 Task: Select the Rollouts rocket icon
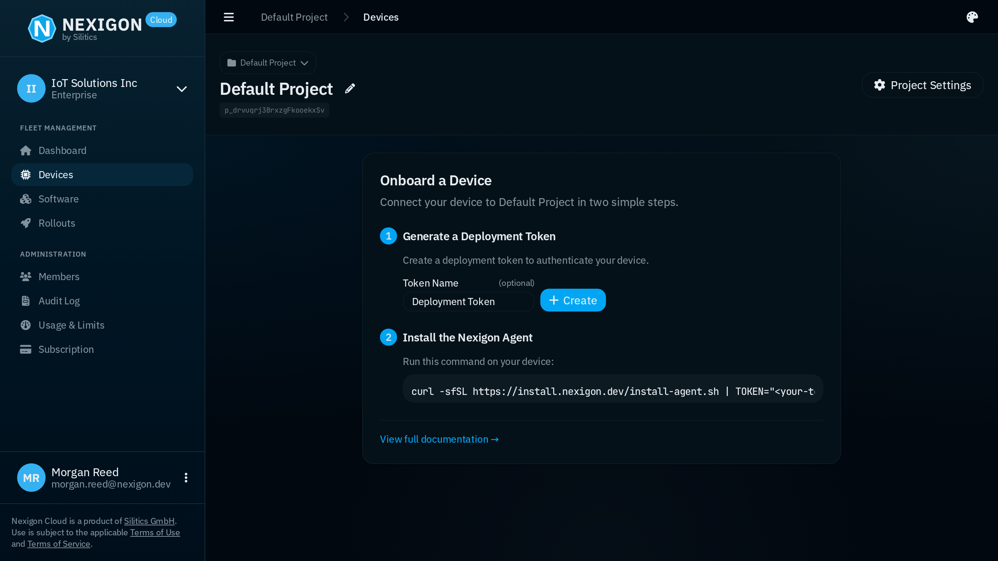26,223
